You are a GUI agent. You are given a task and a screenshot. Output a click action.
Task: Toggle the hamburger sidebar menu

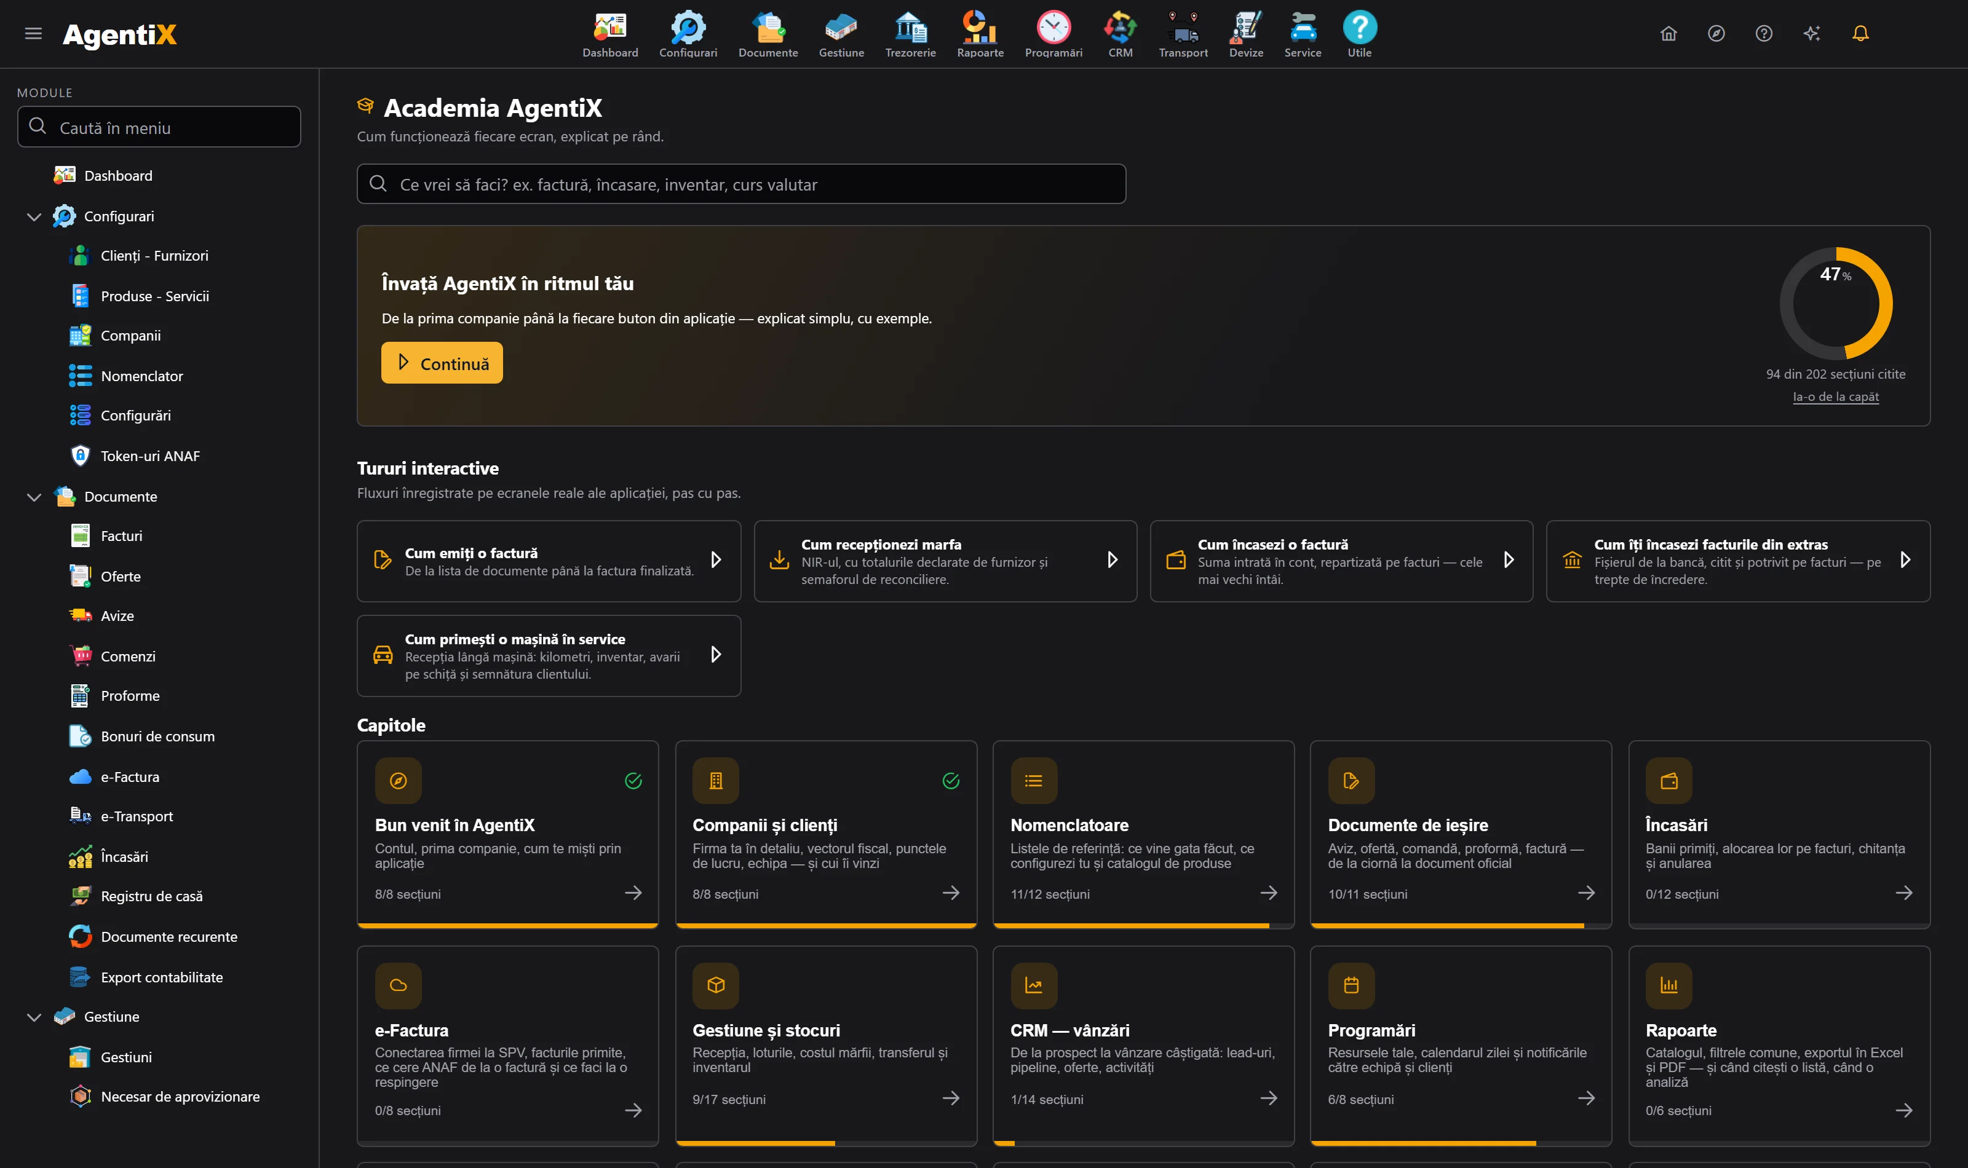(33, 34)
